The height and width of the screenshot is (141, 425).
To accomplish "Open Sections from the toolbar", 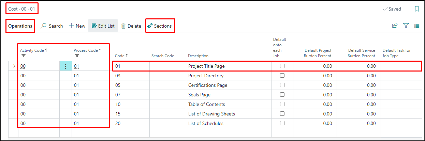I will point(160,26).
